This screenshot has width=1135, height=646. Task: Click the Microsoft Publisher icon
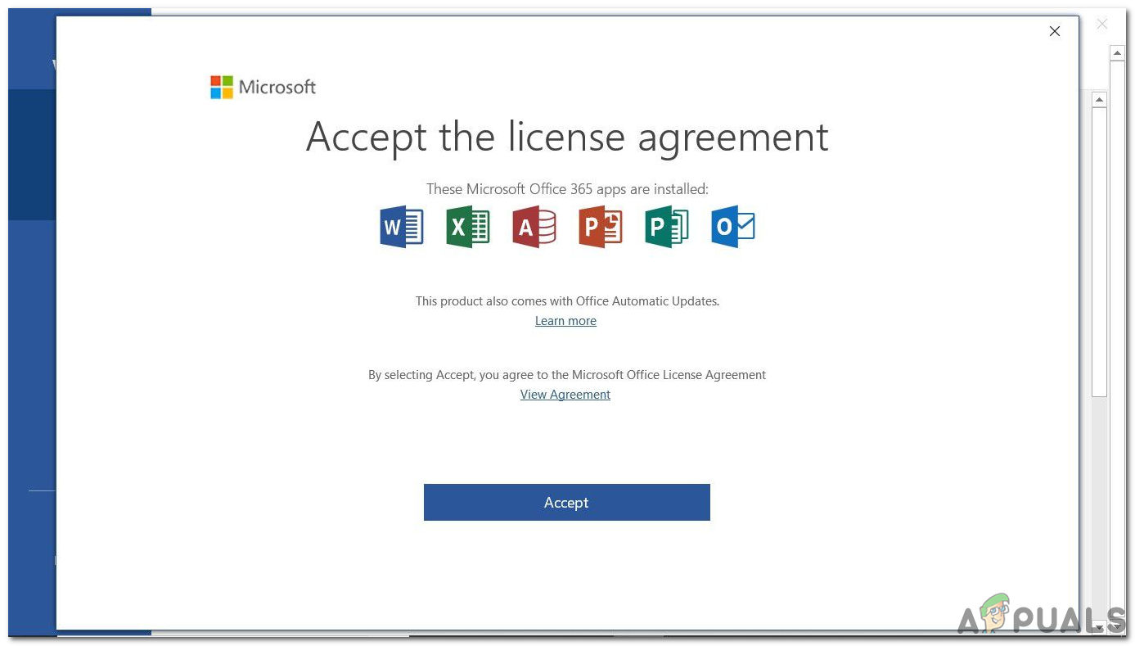coord(666,227)
